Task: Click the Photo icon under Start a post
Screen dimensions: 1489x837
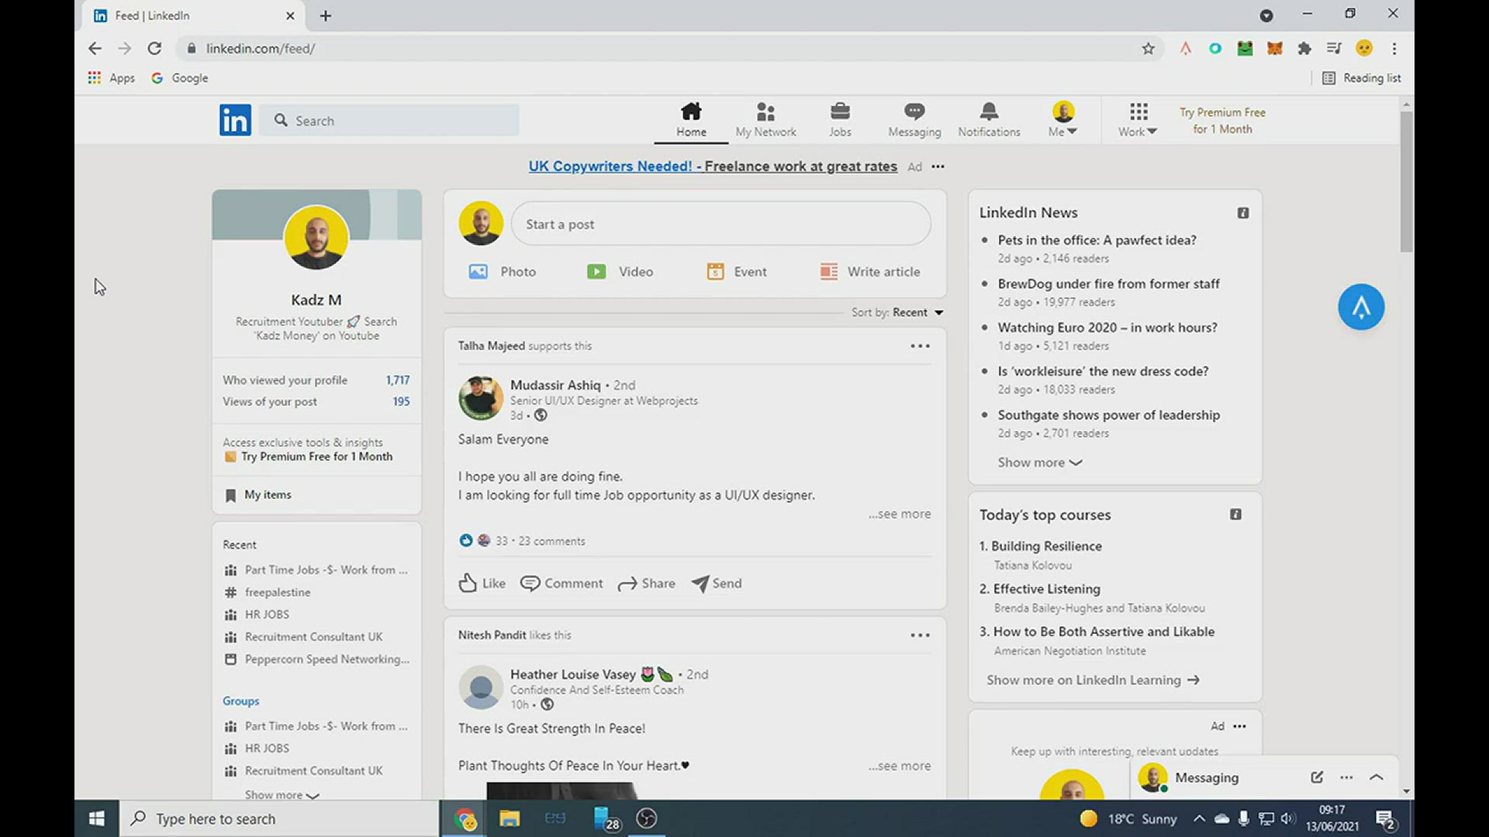Action: (x=478, y=272)
